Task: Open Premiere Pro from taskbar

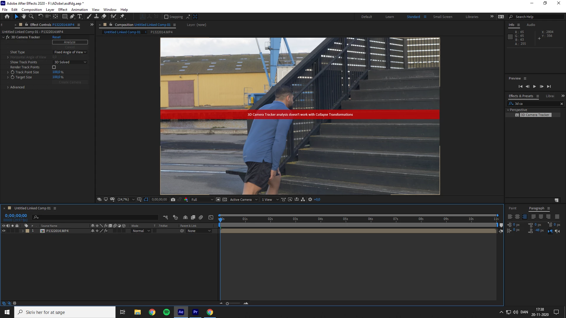Action: 195,312
